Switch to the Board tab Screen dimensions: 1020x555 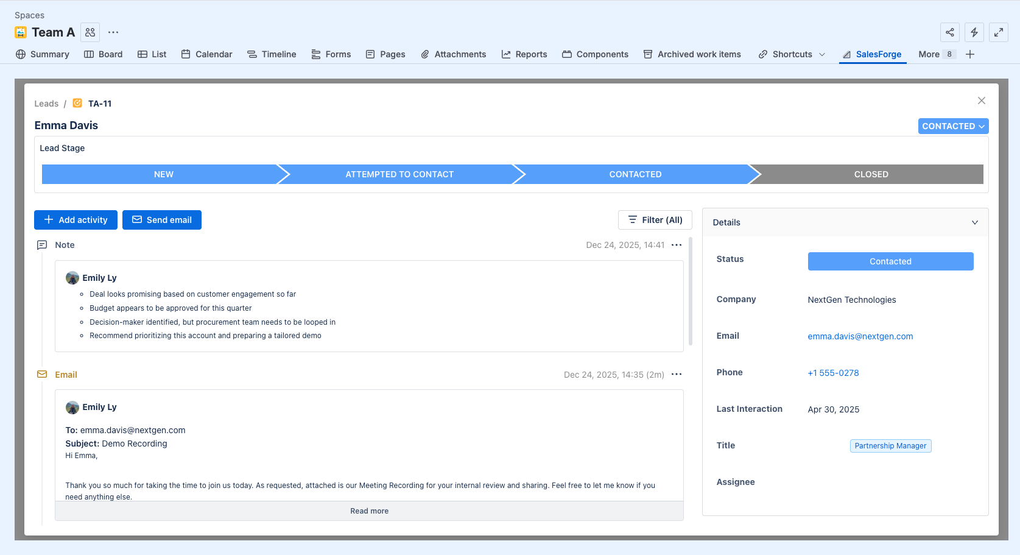(104, 54)
